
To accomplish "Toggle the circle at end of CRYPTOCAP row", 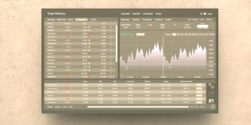I will click(x=111, y=40).
